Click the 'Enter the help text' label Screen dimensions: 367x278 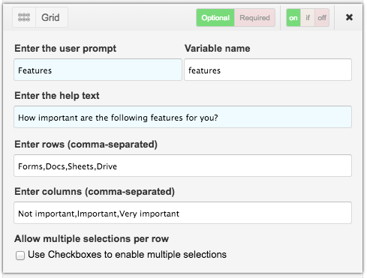point(57,95)
